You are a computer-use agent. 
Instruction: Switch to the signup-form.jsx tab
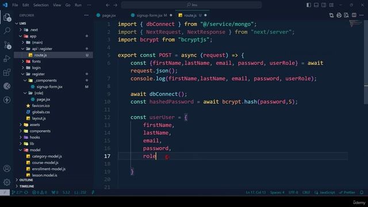pyautogui.click(x=152, y=16)
